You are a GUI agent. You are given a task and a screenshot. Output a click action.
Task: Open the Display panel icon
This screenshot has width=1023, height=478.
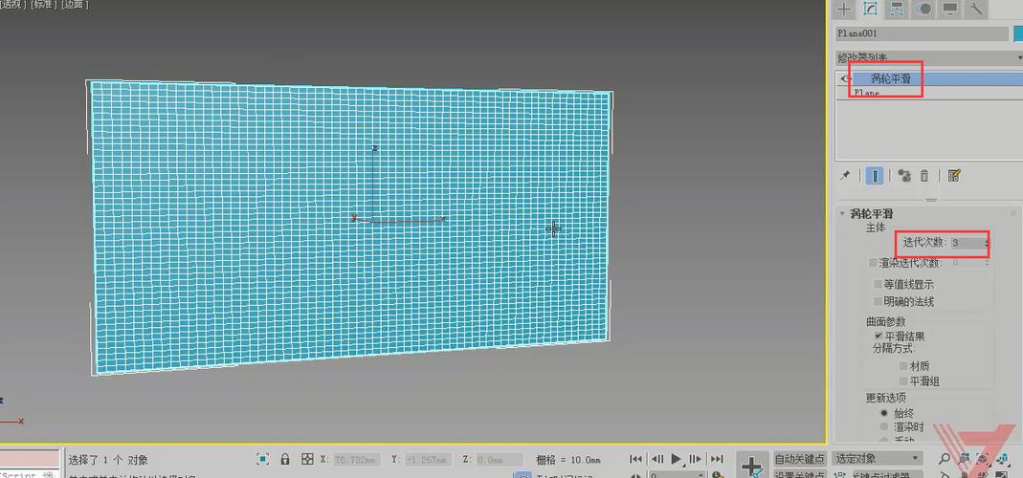point(950,9)
